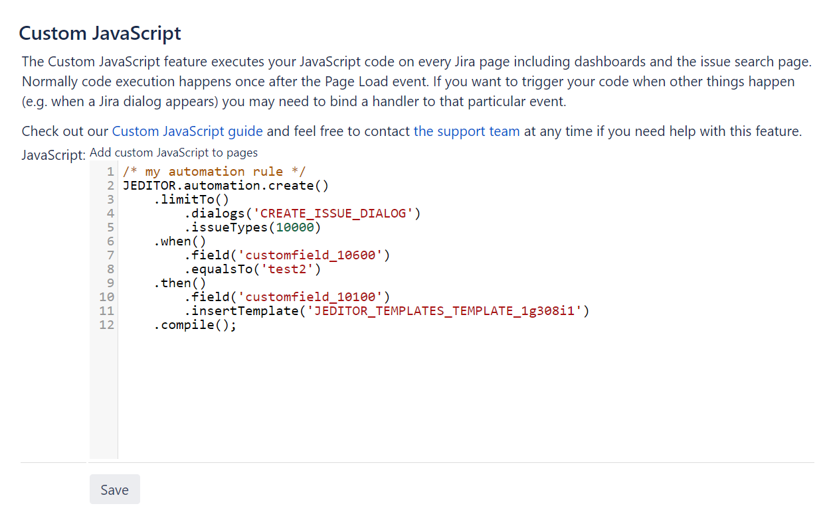Click the JEDITOR_TEMPLATES_TEMPLATE_1g308i1 template string
Image resolution: width=819 pixels, height=518 pixels.
444,311
